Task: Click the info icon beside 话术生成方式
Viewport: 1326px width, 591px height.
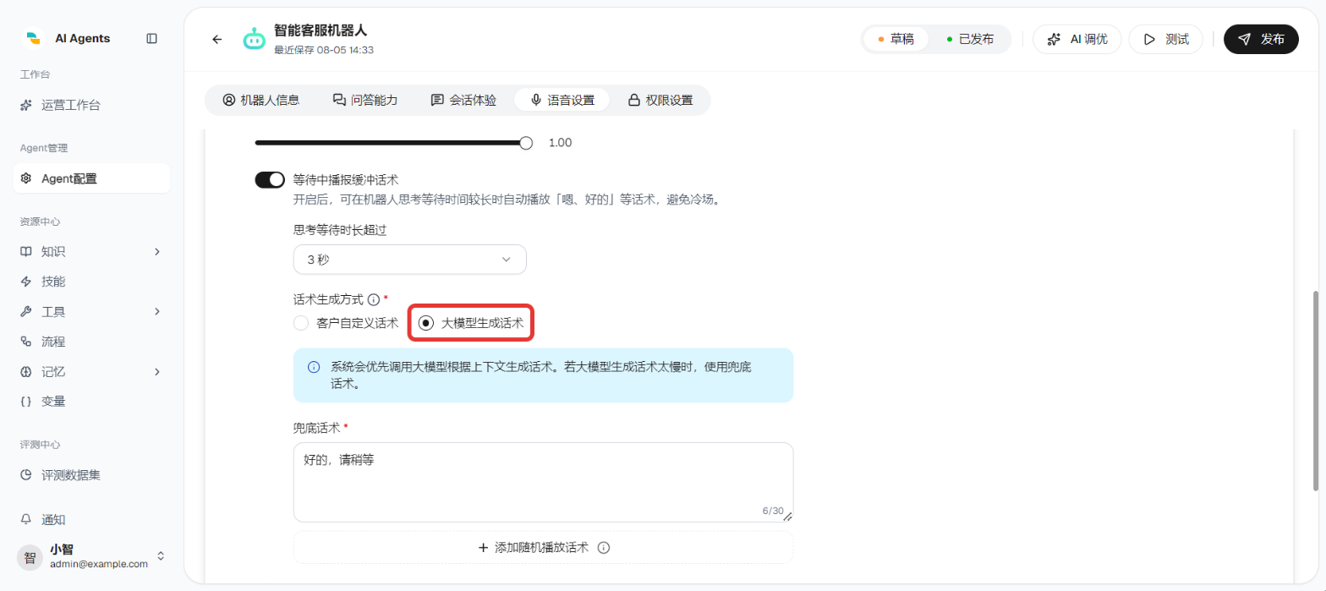Action: coord(374,299)
